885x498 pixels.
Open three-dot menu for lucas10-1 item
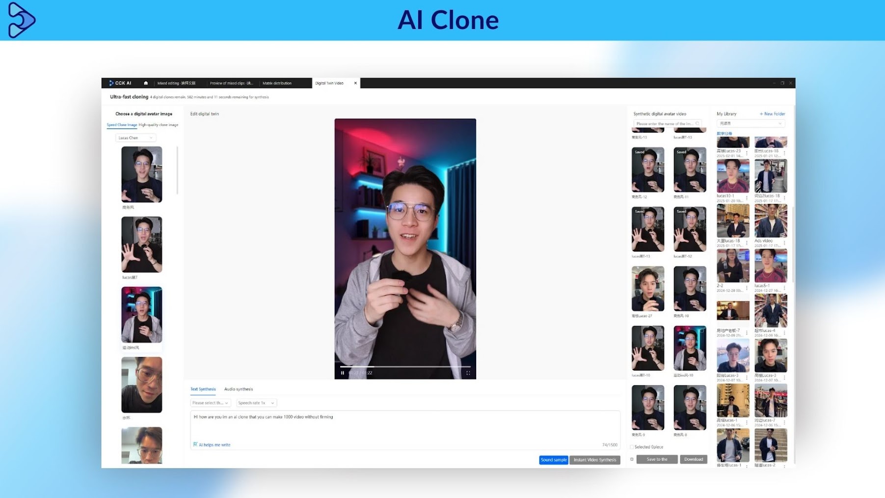747,198
